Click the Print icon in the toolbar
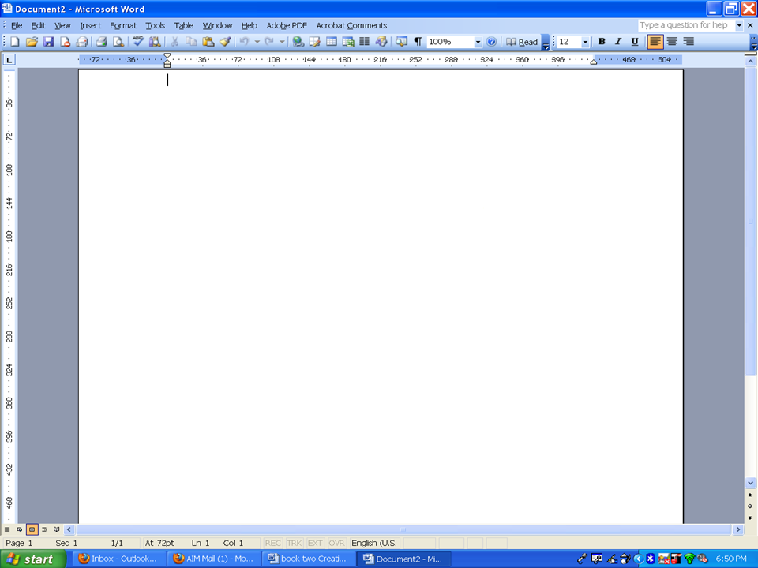 pyautogui.click(x=101, y=42)
